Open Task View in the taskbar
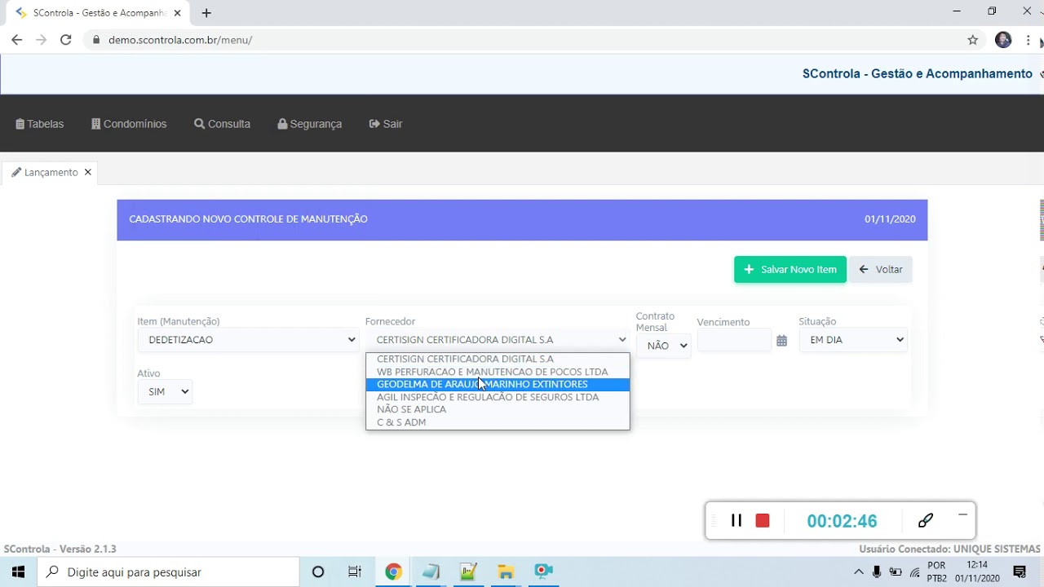1044x587 pixels. coord(355,572)
